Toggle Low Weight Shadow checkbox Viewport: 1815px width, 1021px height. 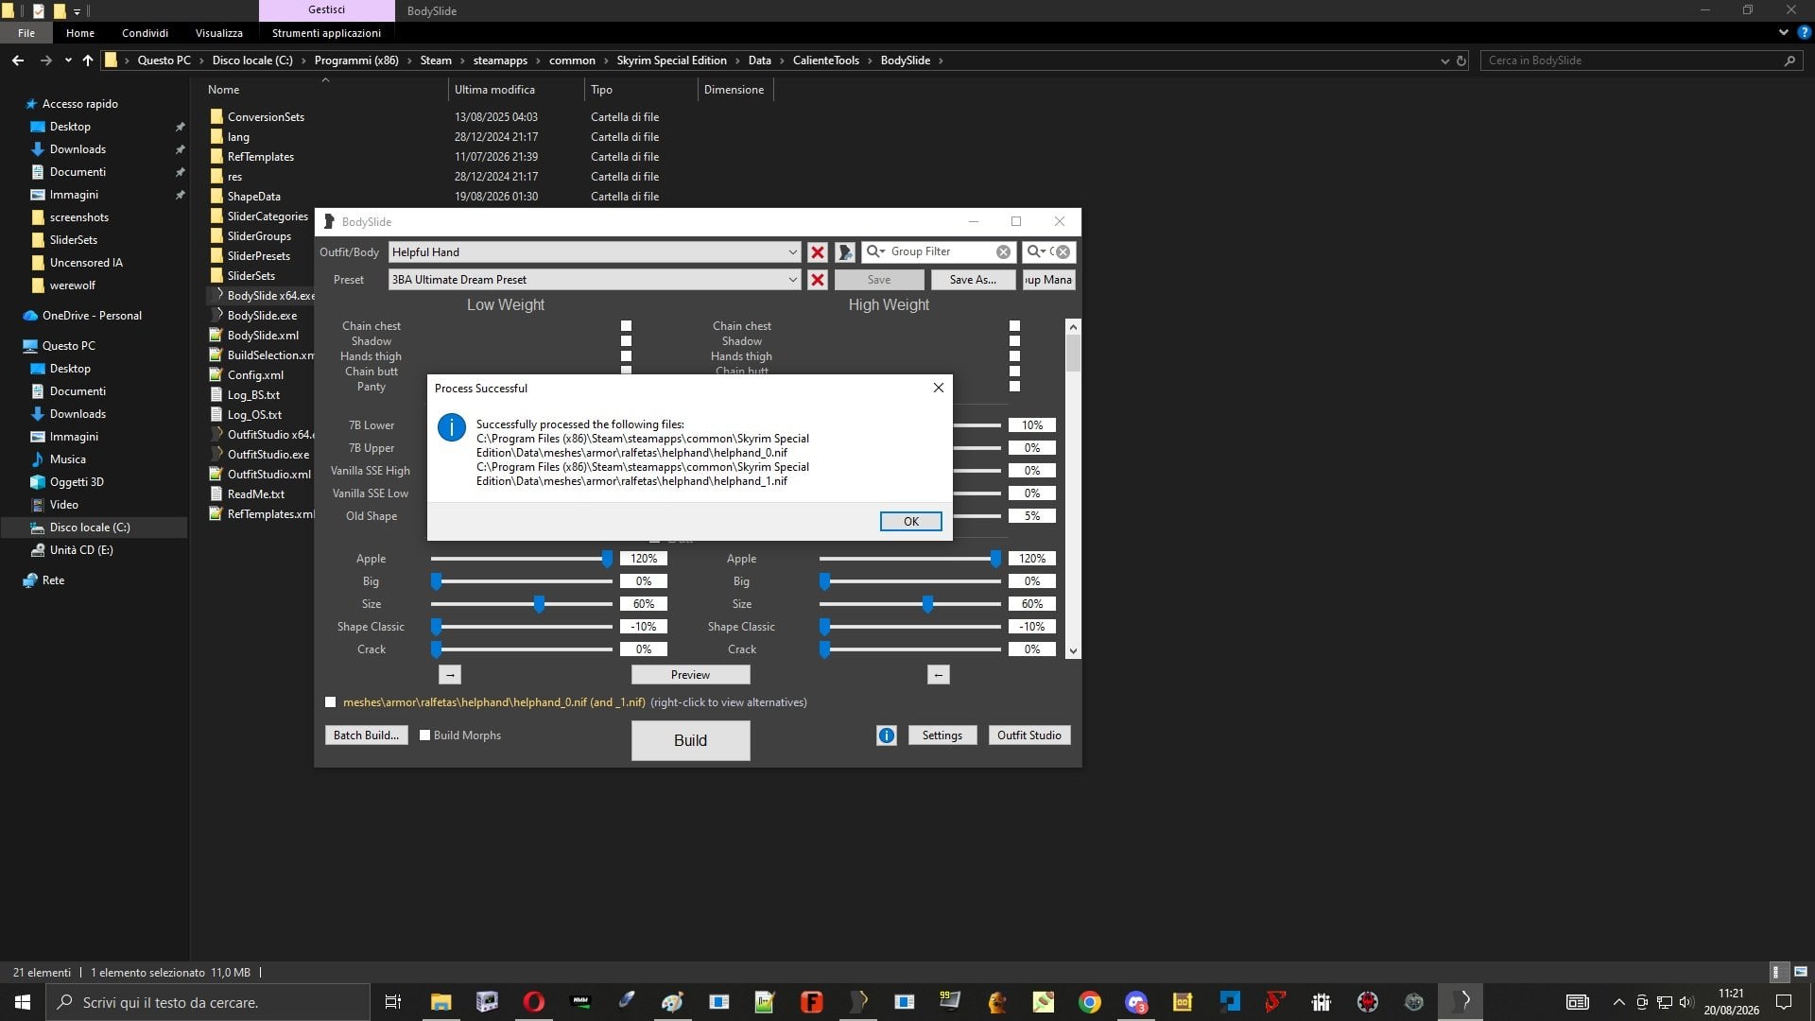pyautogui.click(x=626, y=341)
